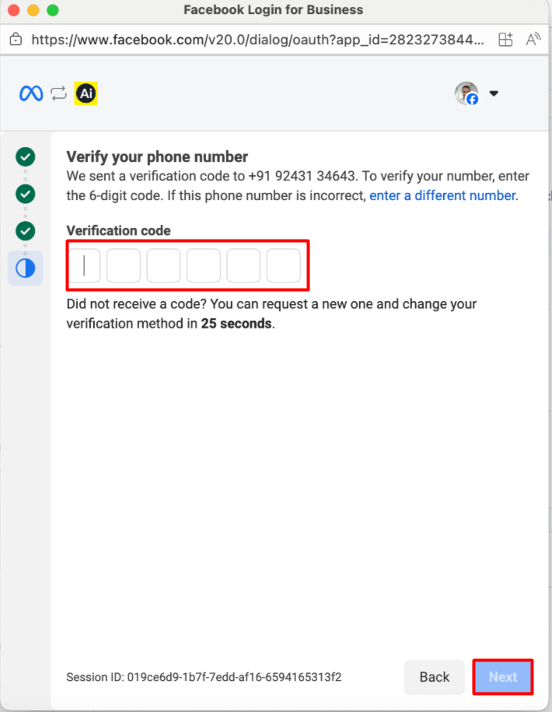Focus the third verification code digit box
Viewport: 552px width, 712px height.
pos(163,266)
